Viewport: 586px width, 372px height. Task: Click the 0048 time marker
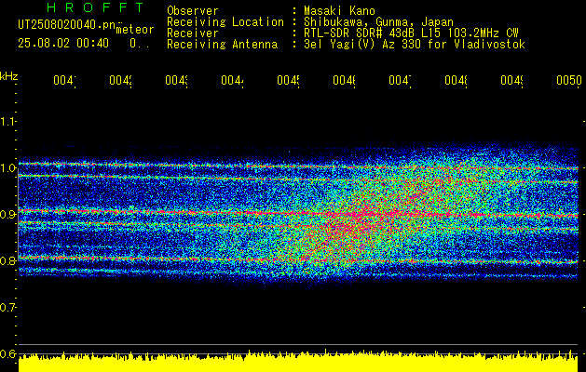456,80
